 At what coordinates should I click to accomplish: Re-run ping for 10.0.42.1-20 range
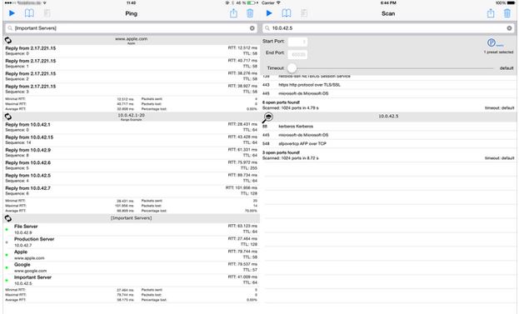pos(8,117)
